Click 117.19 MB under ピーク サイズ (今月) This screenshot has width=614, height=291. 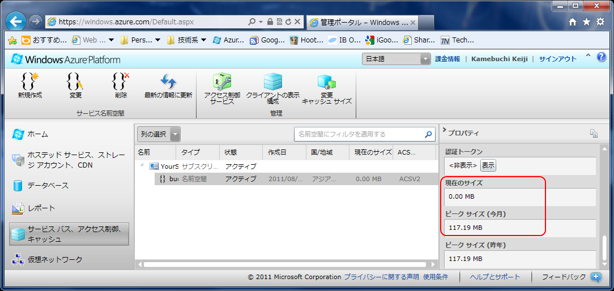tap(466, 228)
